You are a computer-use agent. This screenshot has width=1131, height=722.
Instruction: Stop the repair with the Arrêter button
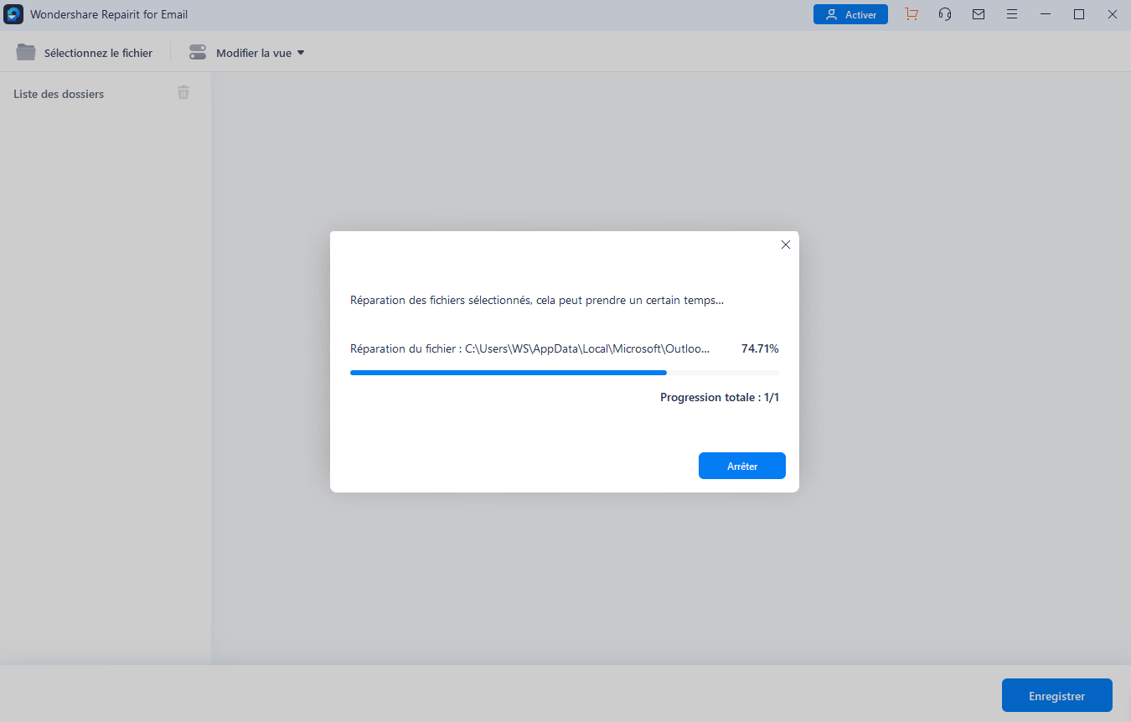[x=742, y=466]
